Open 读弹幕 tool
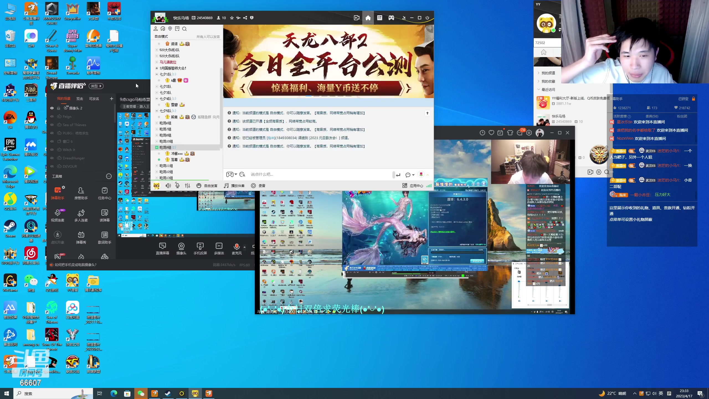The height and width of the screenshot is (399, 709). tap(104, 215)
